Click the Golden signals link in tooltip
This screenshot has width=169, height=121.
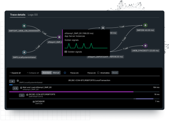75,52
